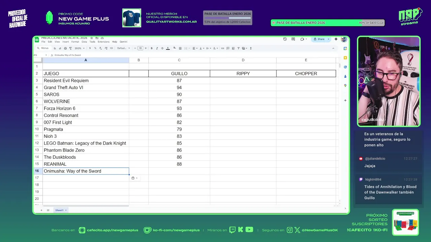Open the Functions sigma button
431x242 pixels.
251,48
